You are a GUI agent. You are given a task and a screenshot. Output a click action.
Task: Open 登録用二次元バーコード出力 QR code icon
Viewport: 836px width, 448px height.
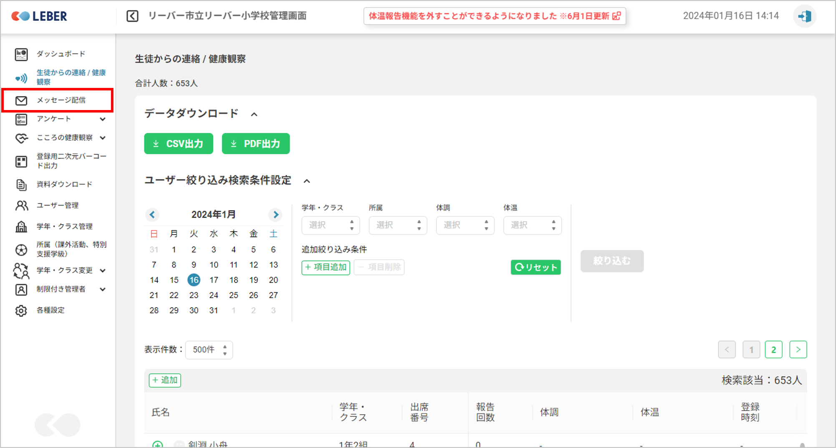(x=21, y=161)
